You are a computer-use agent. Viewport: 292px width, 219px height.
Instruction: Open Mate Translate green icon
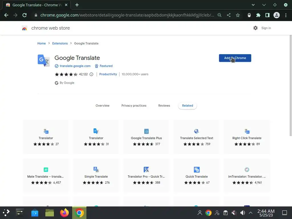coord(46,170)
